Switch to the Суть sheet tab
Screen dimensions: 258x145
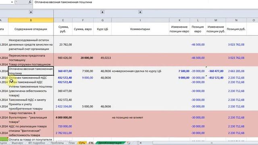tap(82, 143)
